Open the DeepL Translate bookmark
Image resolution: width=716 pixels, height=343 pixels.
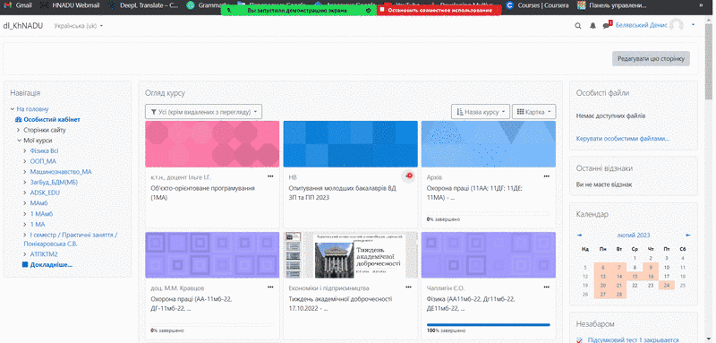(x=143, y=5)
